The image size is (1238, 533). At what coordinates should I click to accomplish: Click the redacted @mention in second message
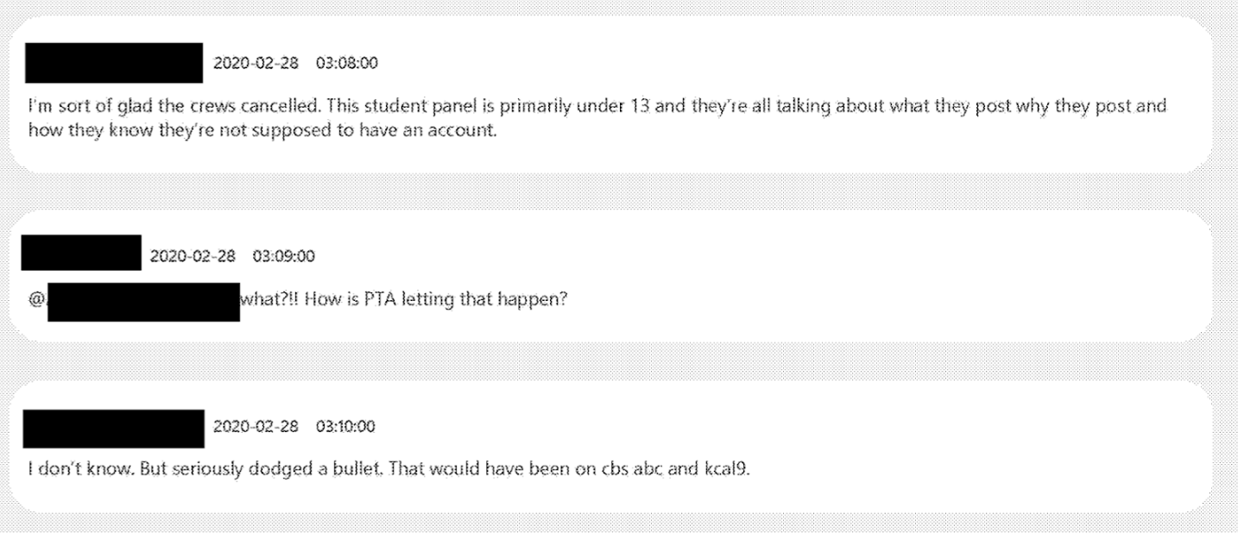pyautogui.click(x=143, y=302)
